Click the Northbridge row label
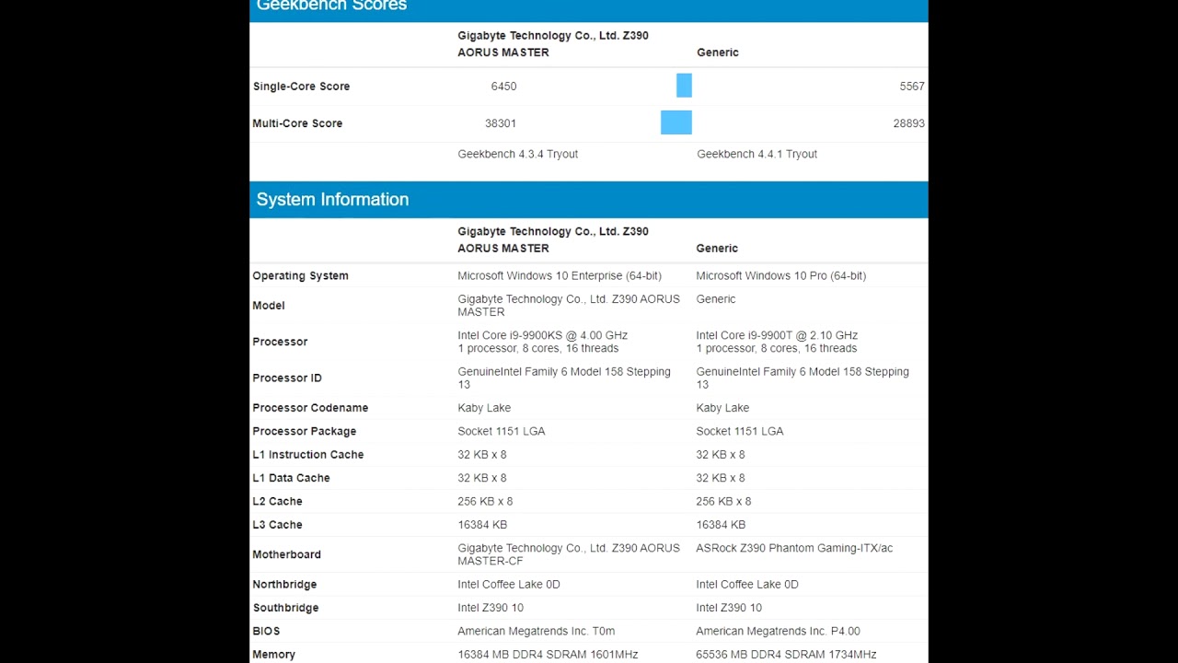The image size is (1178, 663). point(284,585)
